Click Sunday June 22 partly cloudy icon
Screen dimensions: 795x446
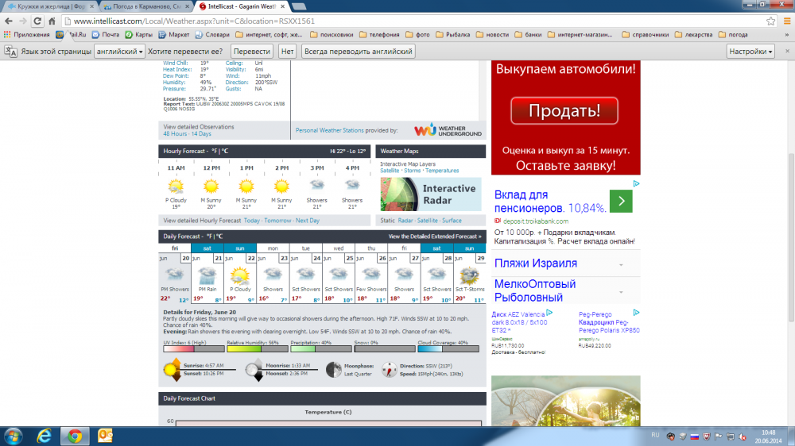pyautogui.click(x=240, y=275)
